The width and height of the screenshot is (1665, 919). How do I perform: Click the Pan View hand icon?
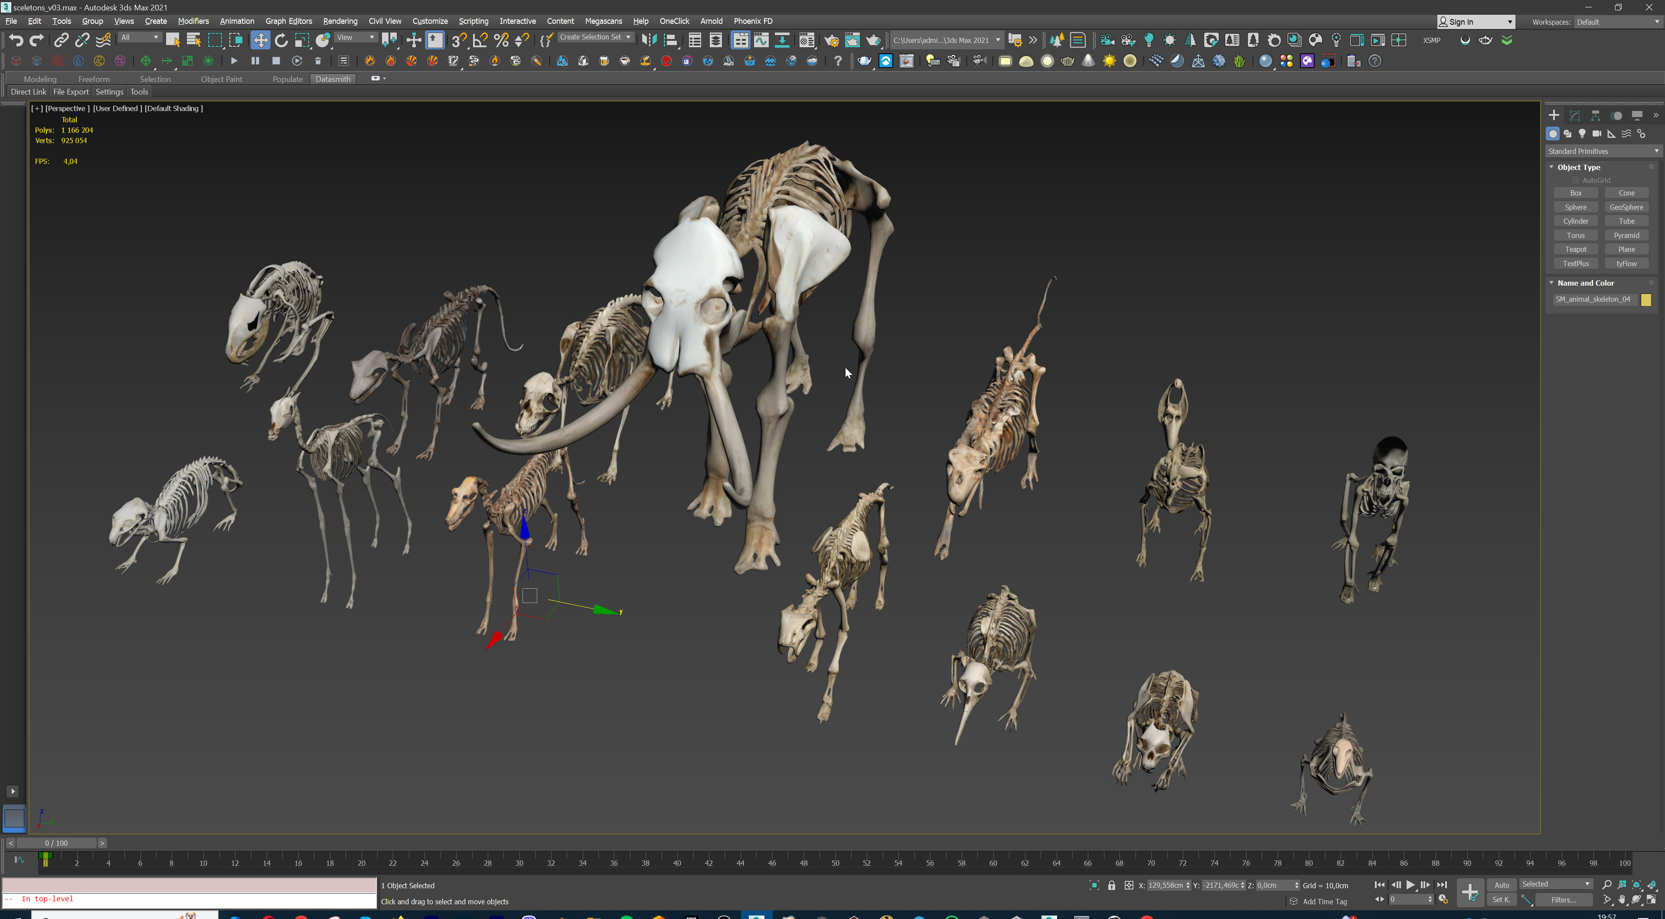(1622, 899)
